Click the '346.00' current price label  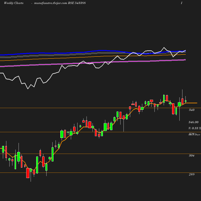(193, 122)
